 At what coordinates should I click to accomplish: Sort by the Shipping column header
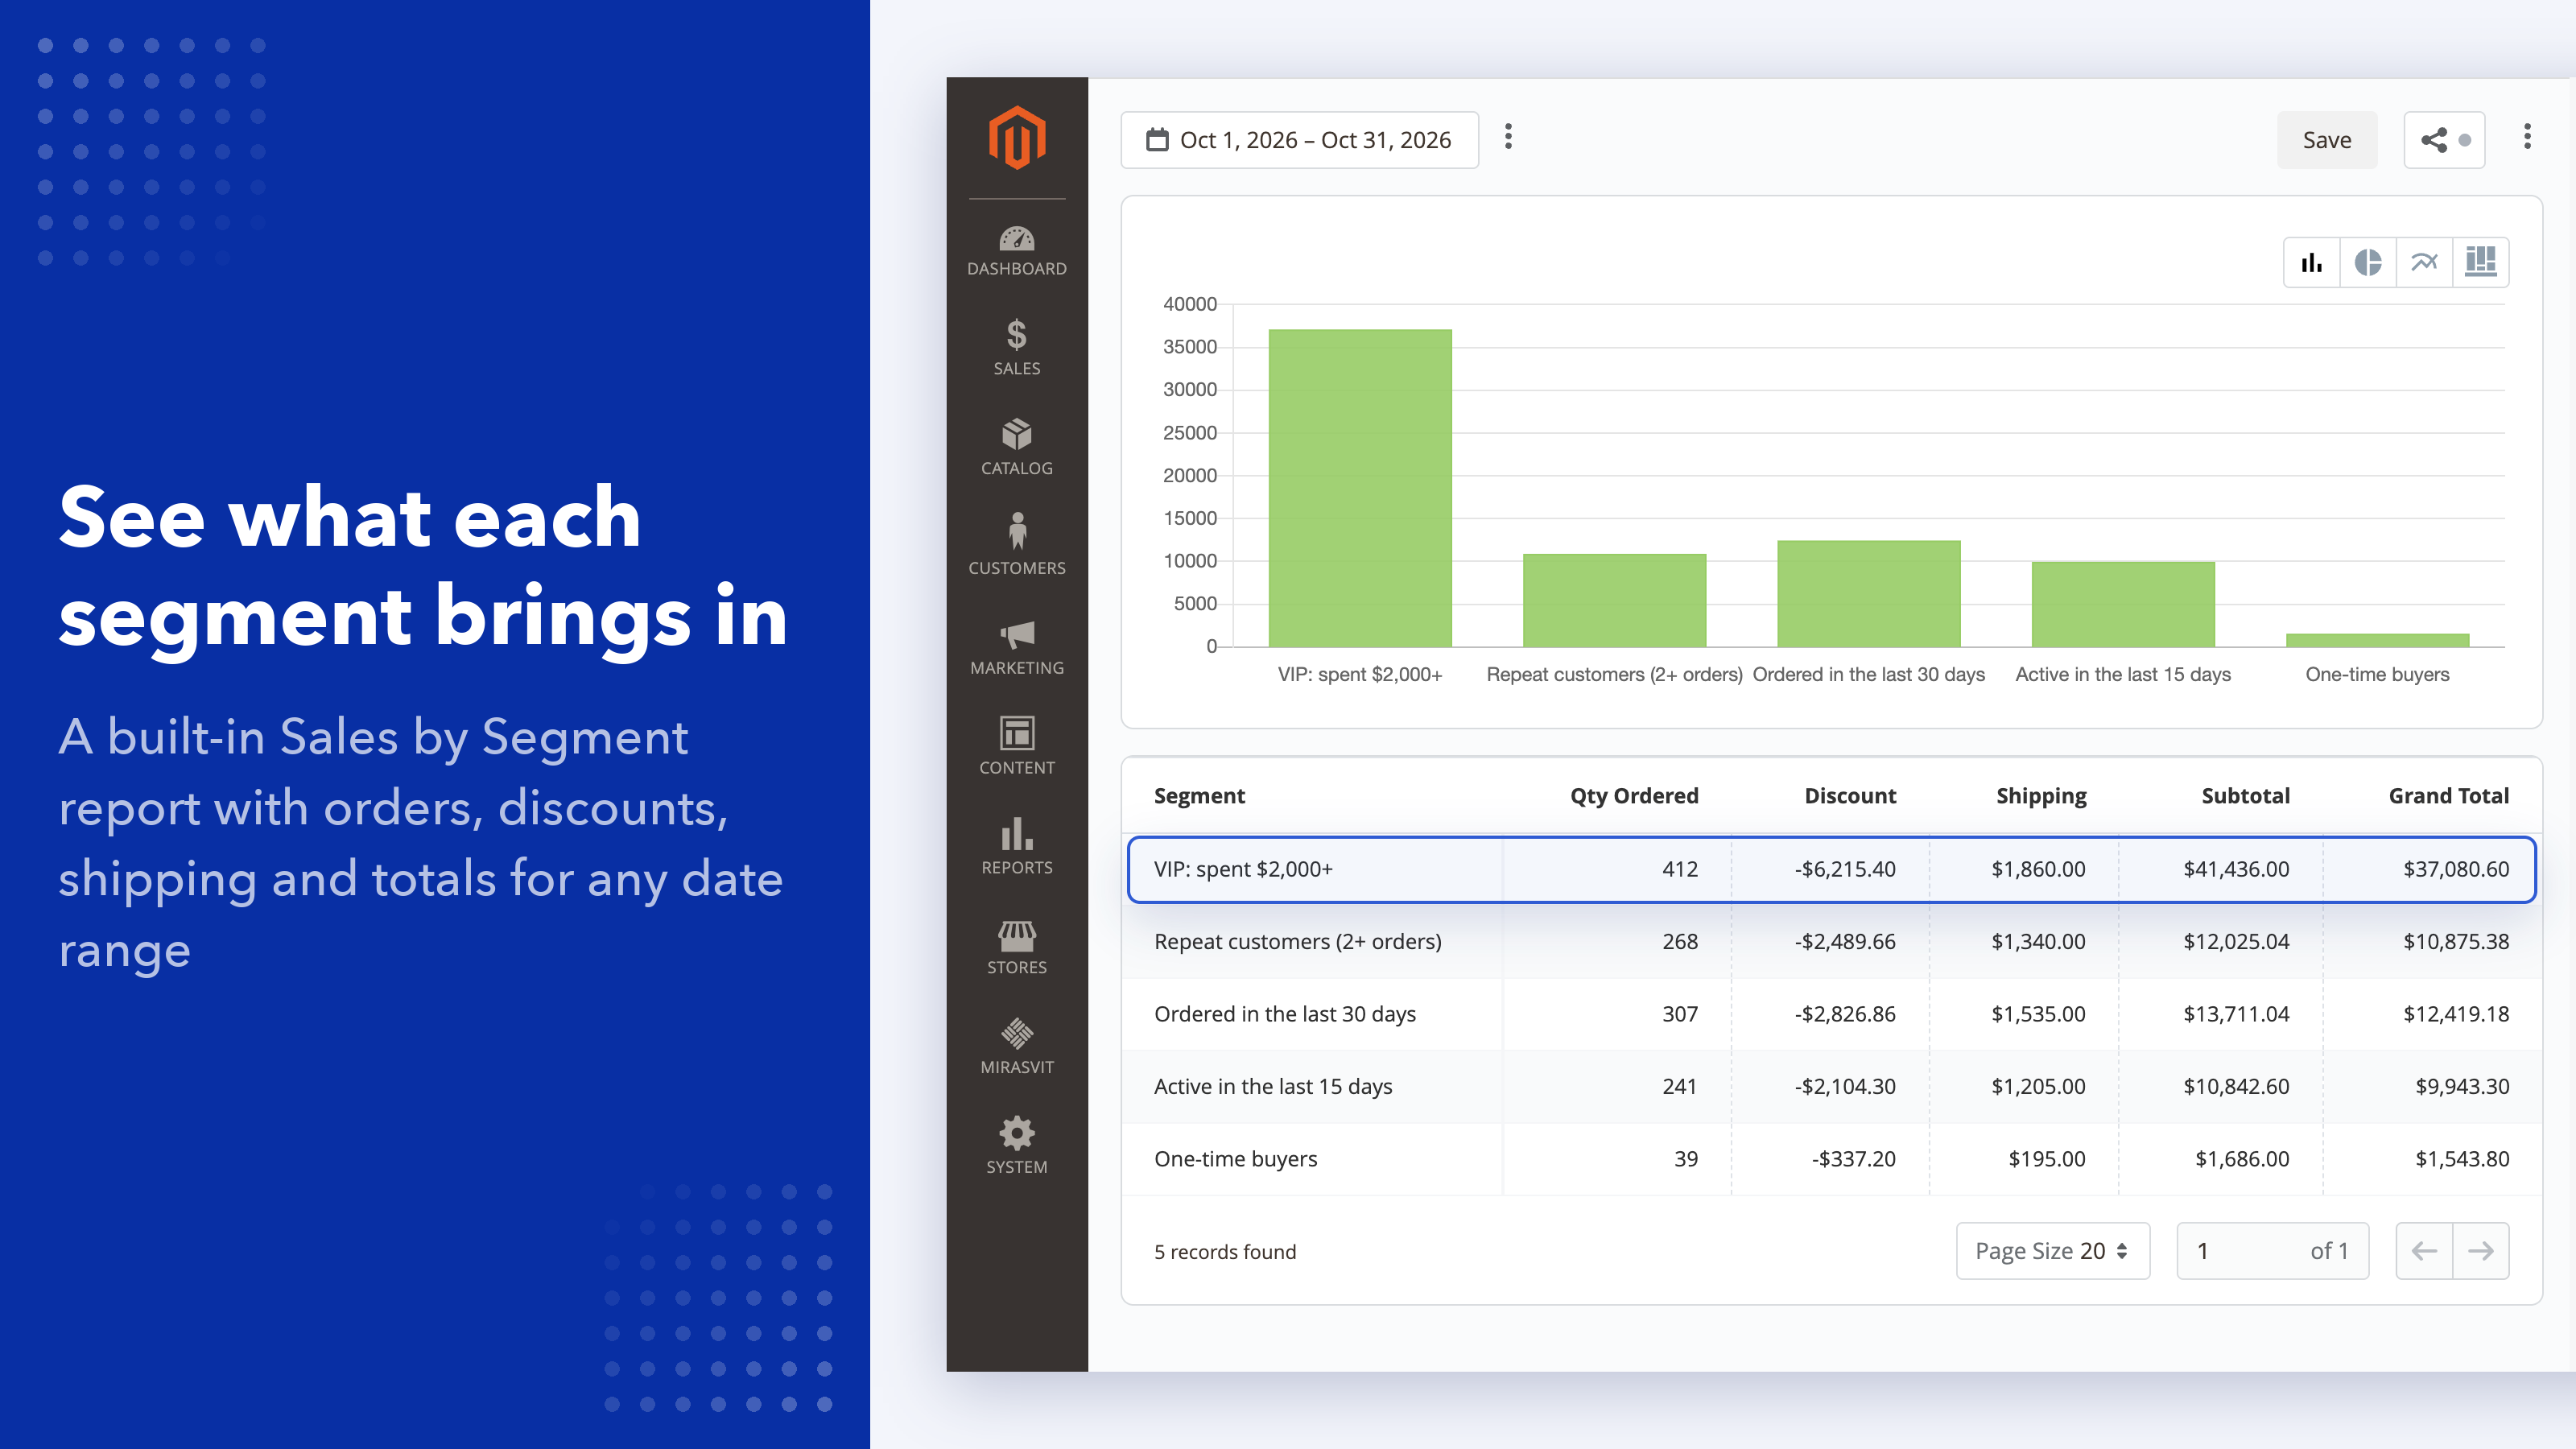click(x=2041, y=796)
